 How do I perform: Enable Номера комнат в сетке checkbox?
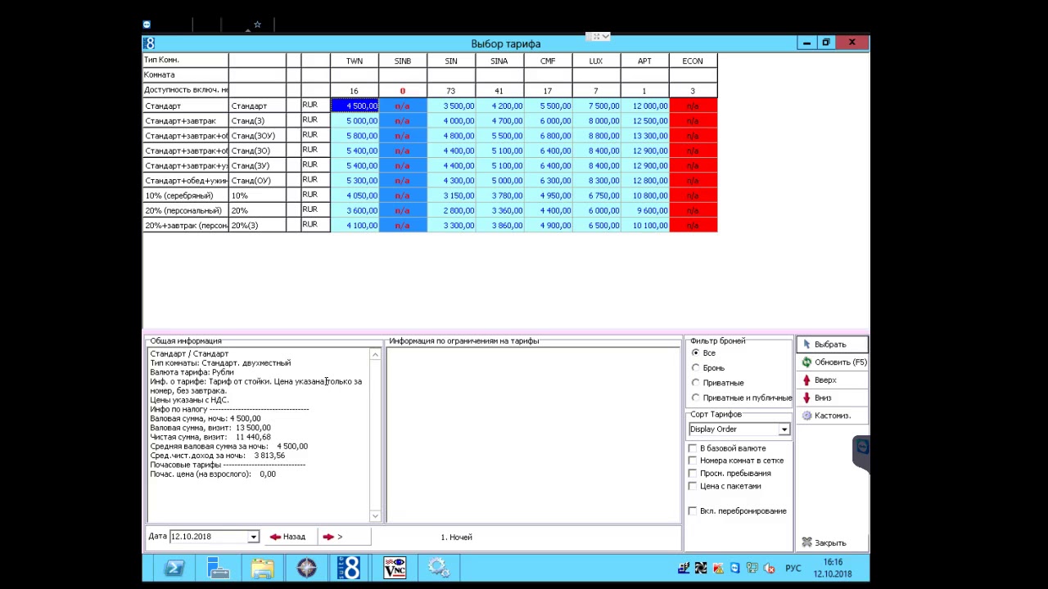click(693, 461)
